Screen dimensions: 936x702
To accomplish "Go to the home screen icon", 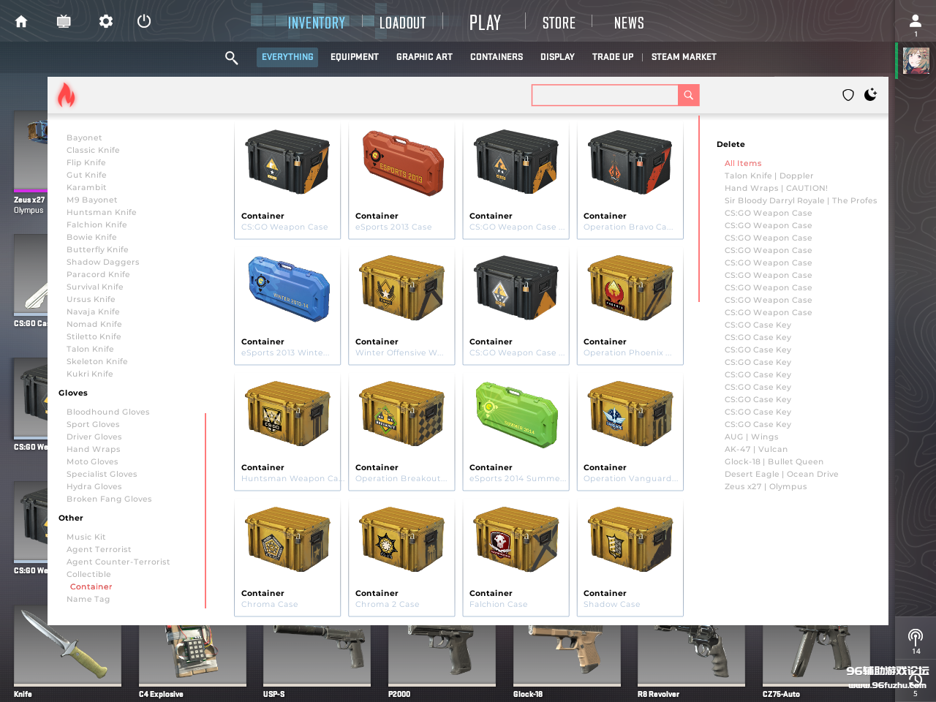I will (21, 21).
